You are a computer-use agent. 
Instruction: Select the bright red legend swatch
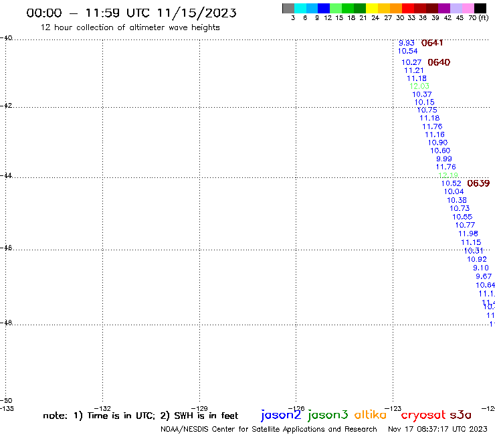click(x=408, y=8)
